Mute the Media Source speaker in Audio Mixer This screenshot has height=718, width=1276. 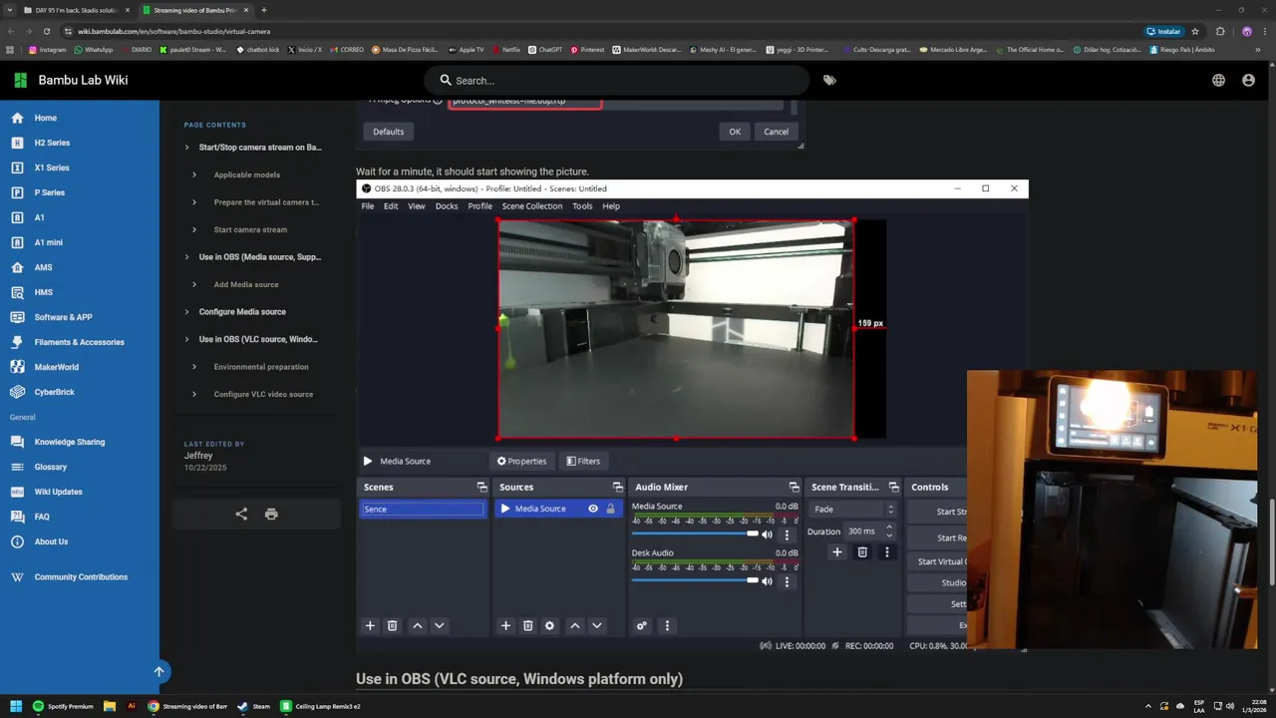pos(767,535)
